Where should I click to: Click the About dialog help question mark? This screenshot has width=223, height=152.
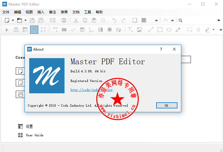161,49
